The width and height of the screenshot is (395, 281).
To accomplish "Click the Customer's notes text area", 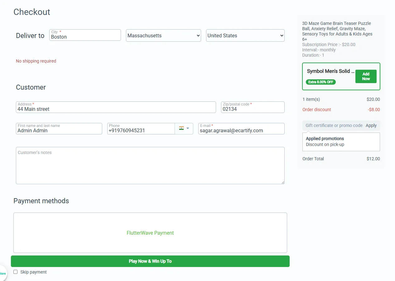I will [x=150, y=166].
